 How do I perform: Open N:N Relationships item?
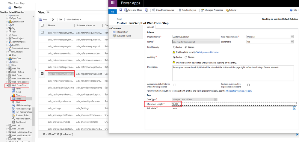pyautogui.click(x=22, y=112)
